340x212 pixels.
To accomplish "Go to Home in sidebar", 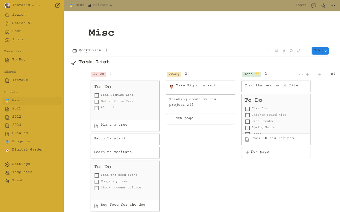I will click(x=32, y=32).
